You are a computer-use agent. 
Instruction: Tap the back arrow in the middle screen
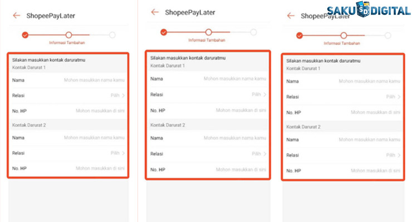pos(155,12)
